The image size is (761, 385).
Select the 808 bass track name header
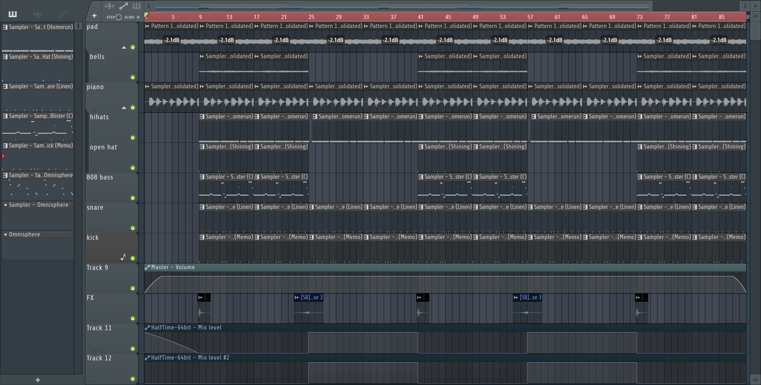click(x=100, y=177)
